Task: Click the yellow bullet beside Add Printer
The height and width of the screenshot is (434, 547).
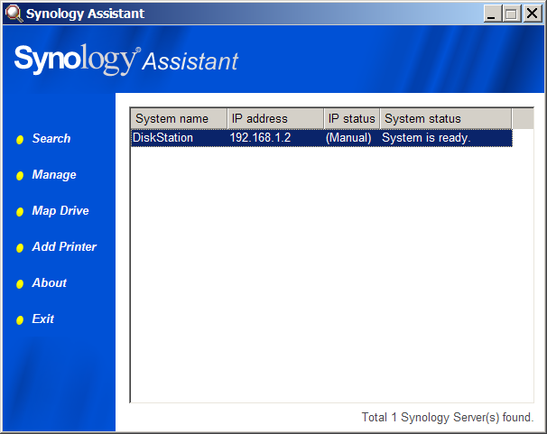Action: pos(20,248)
